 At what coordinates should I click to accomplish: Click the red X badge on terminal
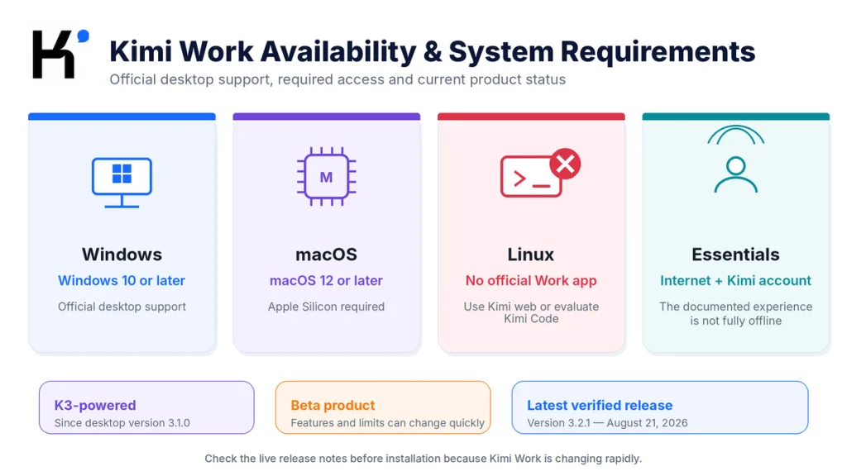[565, 164]
